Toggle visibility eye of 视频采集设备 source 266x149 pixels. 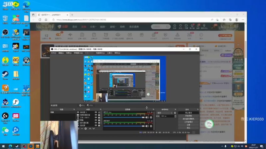pos(96,115)
